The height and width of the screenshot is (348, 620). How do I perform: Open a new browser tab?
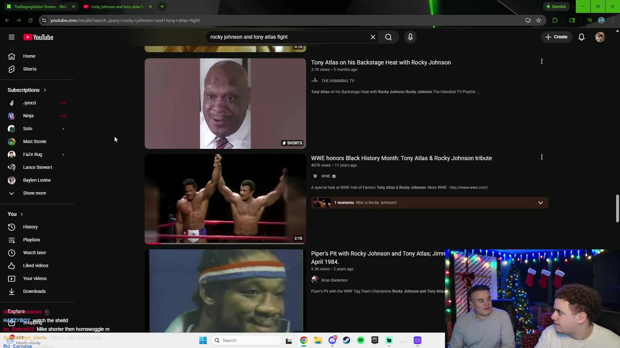coord(162,7)
